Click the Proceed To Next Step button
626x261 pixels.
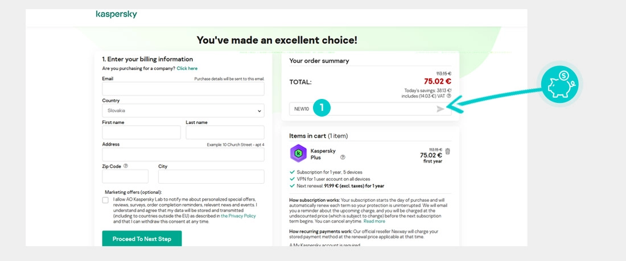pyautogui.click(x=142, y=239)
